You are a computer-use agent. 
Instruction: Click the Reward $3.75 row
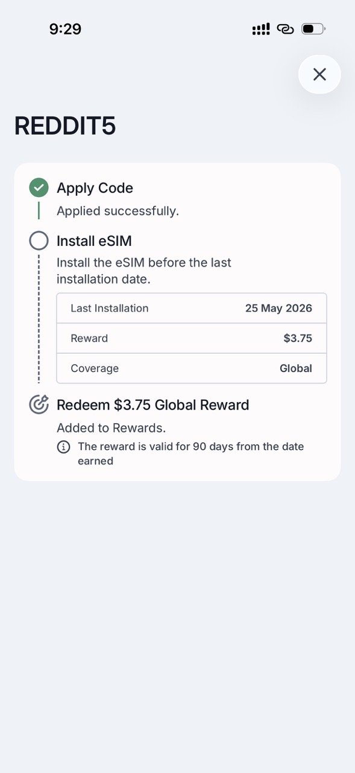191,338
